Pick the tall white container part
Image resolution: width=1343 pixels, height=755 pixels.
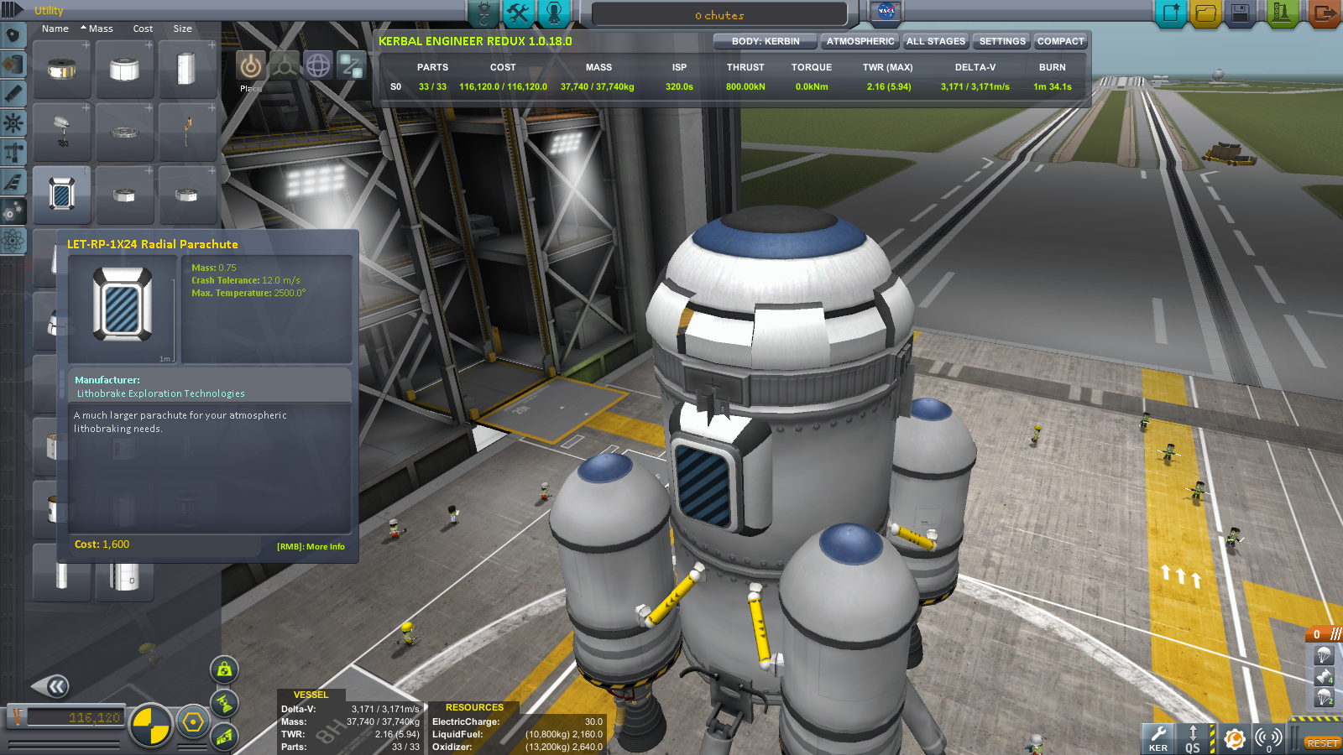point(187,69)
